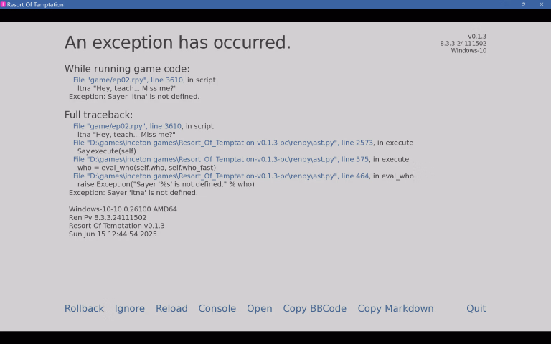551x344 pixels.
Task: Click the 'raise Exception' traceback line
Action: (166, 184)
